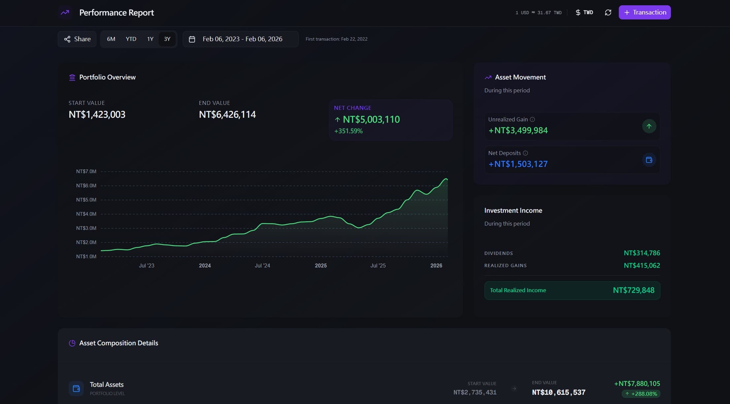Click the Unrealized Gain info icon
Viewport: 730px width, 404px height.
pyautogui.click(x=532, y=119)
